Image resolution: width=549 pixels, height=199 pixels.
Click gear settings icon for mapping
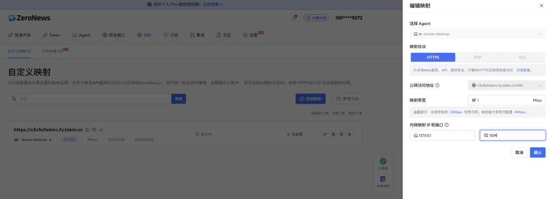342,134
